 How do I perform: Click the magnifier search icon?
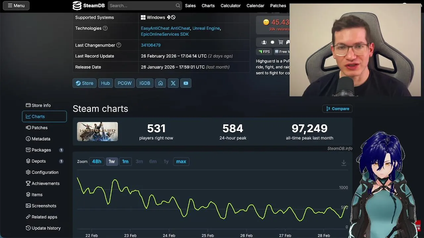tap(178, 6)
